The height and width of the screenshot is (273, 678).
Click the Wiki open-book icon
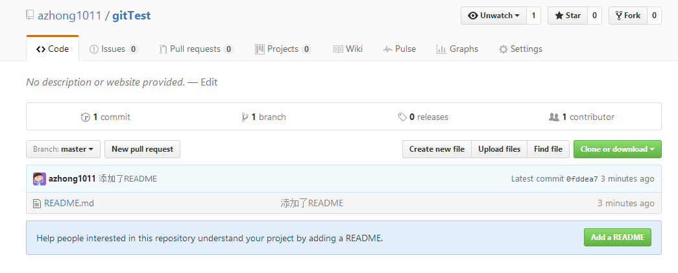tap(338, 49)
